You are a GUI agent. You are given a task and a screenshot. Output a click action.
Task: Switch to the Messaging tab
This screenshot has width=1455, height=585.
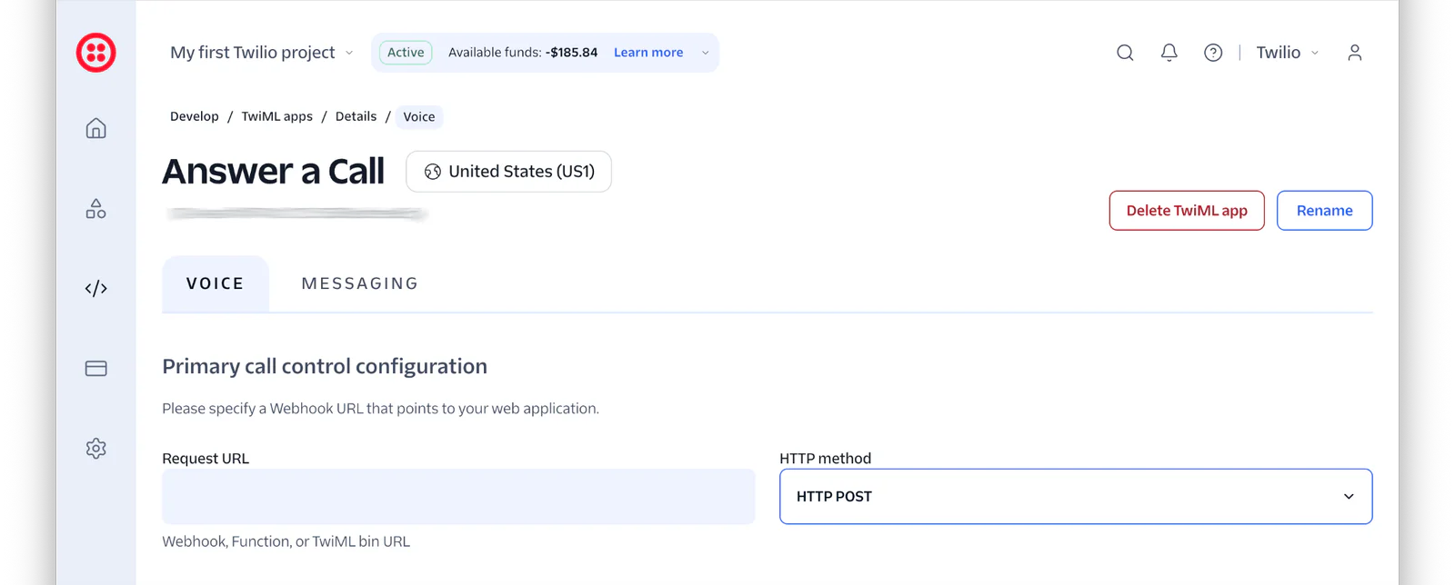pos(360,283)
